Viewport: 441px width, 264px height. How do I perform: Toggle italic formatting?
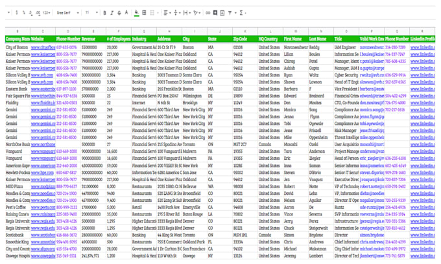coord(112,13)
